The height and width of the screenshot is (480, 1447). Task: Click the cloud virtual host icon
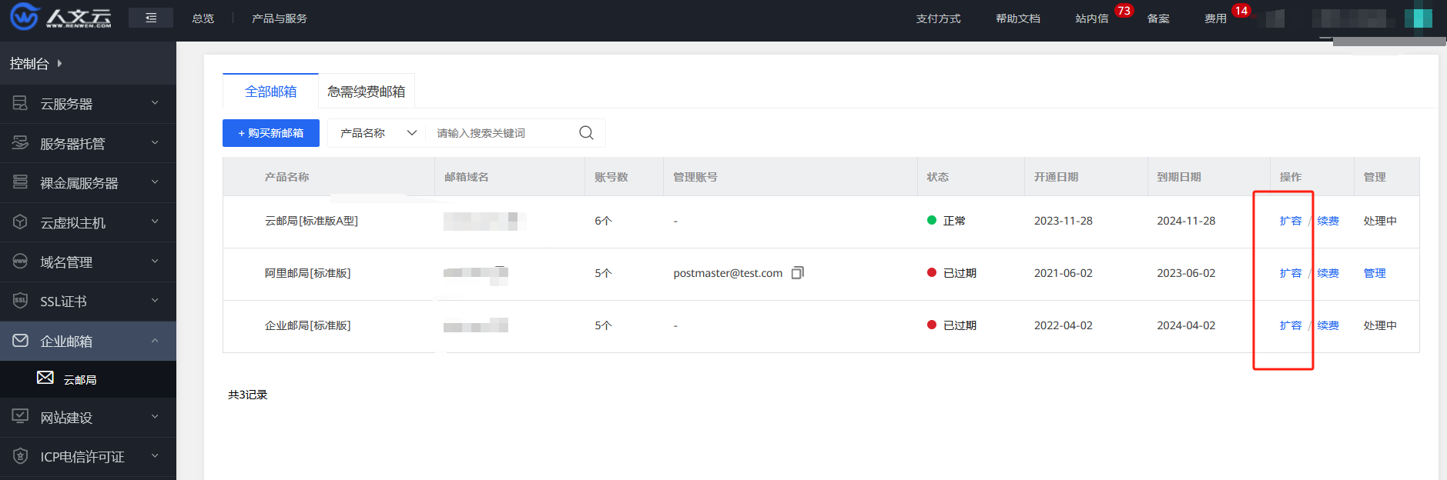[x=20, y=222]
